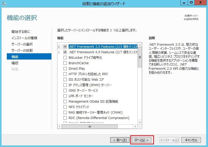Click 次へ(N) > button
Screen dimensions: 208x147
[141, 140]
